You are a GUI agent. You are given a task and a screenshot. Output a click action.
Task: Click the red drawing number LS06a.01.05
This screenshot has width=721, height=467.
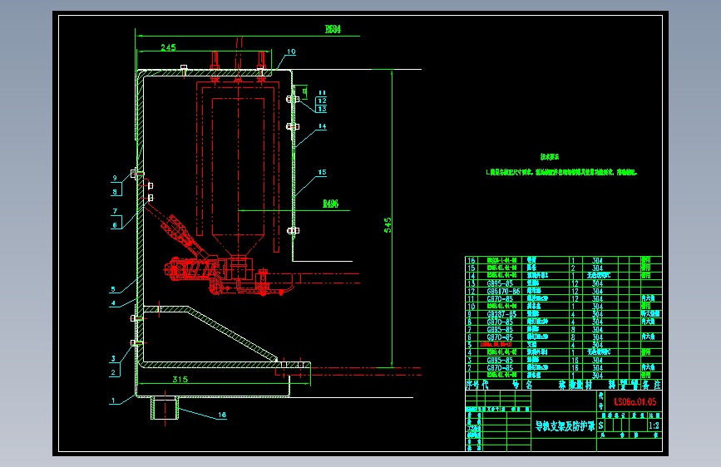[635, 401]
